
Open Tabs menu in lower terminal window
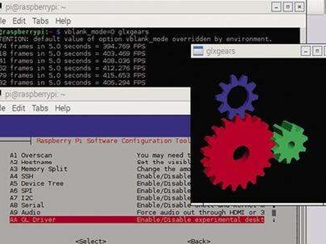pyautogui.click(x=40, y=108)
